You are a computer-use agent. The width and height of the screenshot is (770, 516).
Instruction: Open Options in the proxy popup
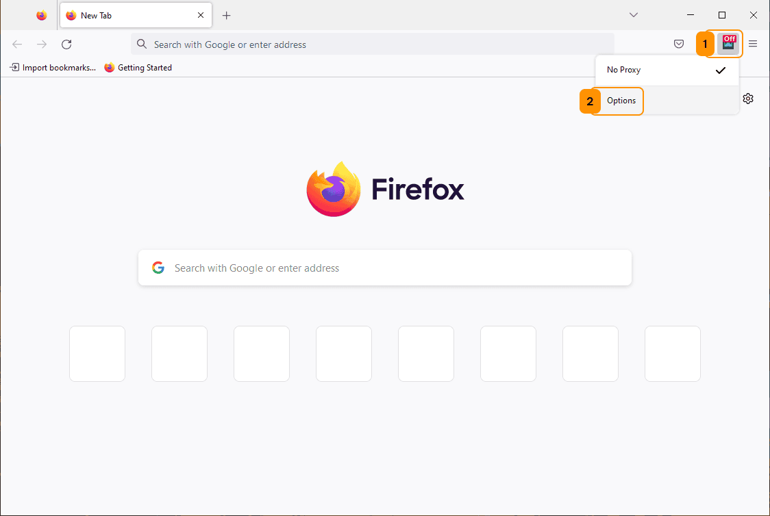[x=667, y=101]
